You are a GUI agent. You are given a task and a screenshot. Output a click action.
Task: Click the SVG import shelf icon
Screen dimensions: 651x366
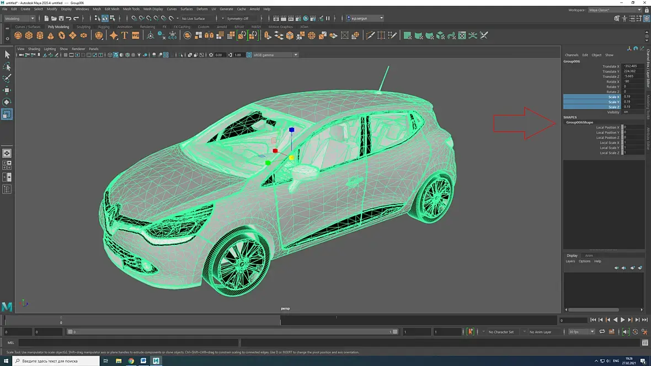click(135, 35)
